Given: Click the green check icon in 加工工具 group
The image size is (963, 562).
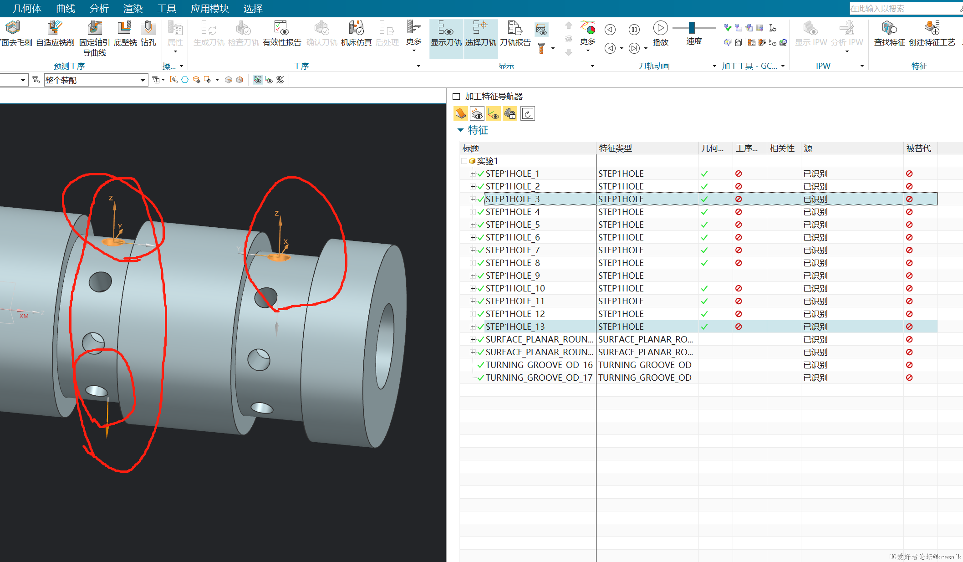Looking at the screenshot, I should pos(728,28).
